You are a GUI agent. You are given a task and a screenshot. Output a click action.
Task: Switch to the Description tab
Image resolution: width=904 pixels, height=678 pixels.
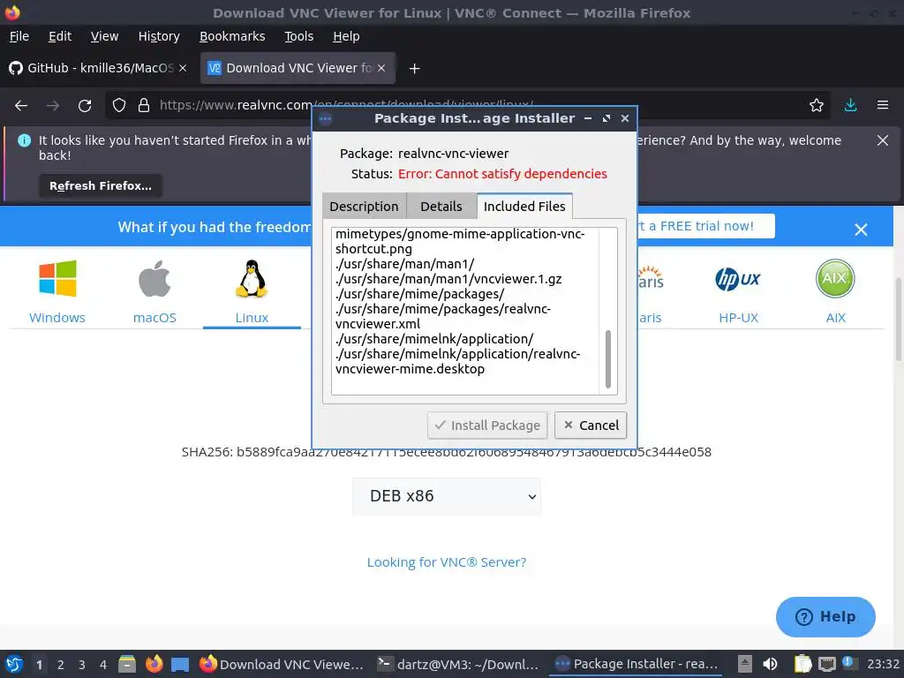click(364, 207)
